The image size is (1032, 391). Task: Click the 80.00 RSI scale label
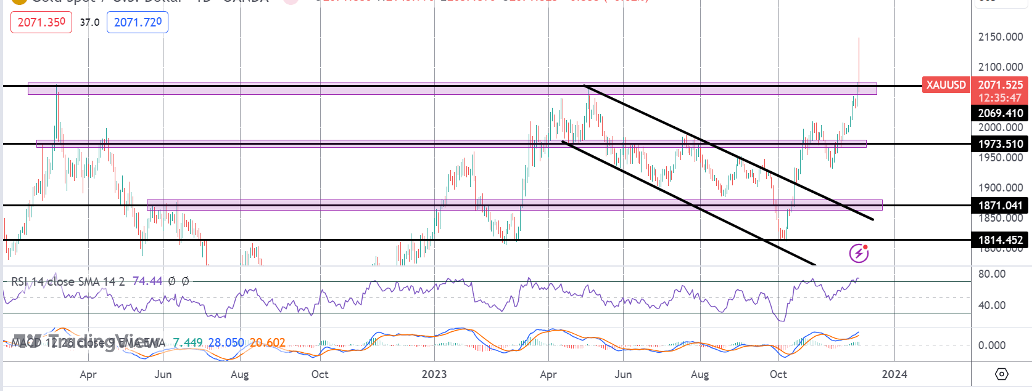click(x=992, y=274)
